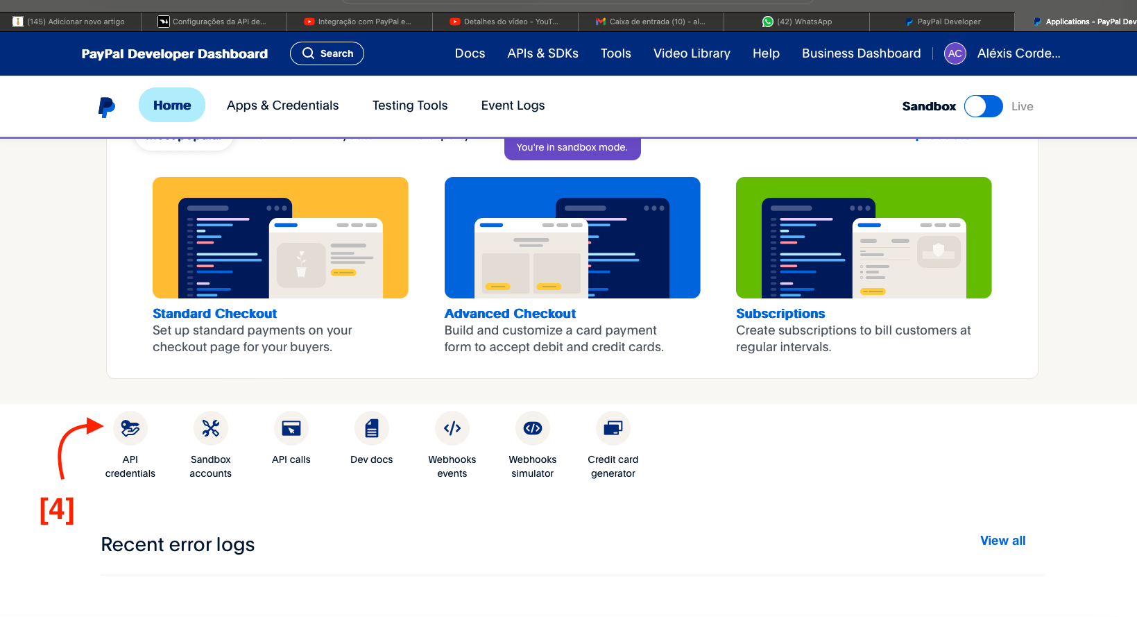Open the APIs & SDKs menu
This screenshot has width=1137, height=617.
[x=542, y=53]
